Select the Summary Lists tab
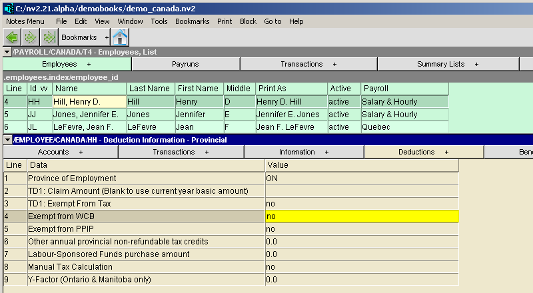 click(447, 64)
